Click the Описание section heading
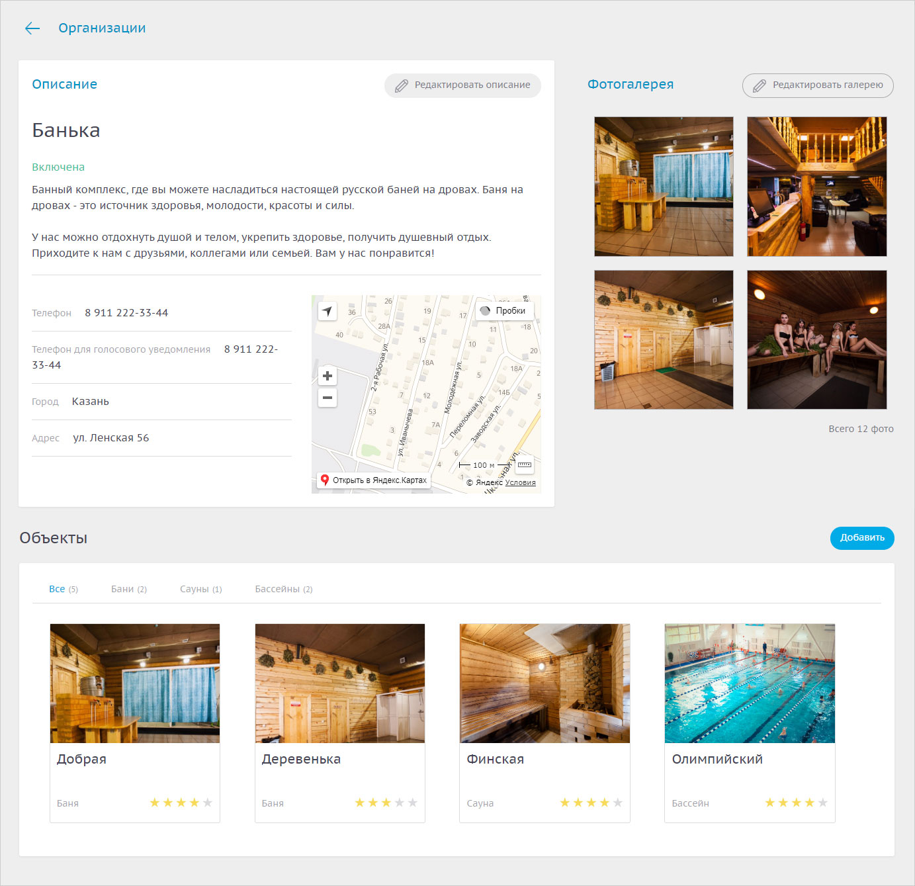Image resolution: width=915 pixels, height=886 pixels. click(65, 84)
